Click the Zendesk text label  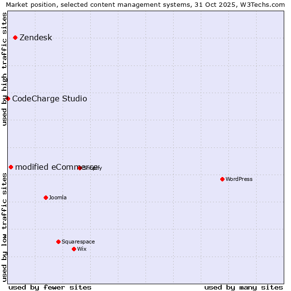click(x=35, y=38)
